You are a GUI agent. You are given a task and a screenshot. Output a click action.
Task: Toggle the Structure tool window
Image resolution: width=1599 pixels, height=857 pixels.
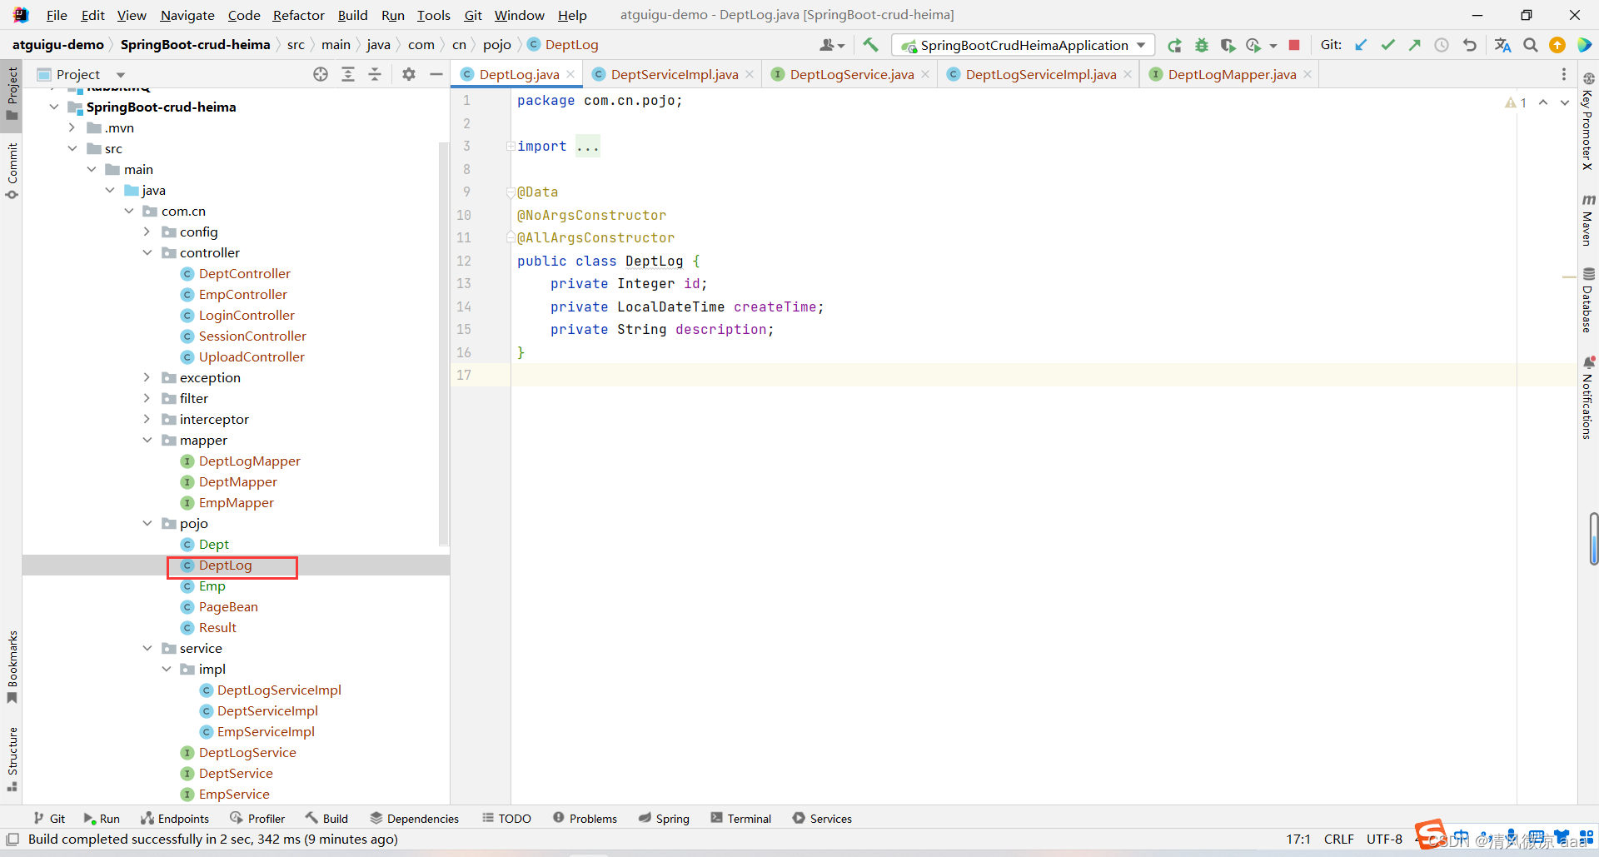(x=12, y=759)
